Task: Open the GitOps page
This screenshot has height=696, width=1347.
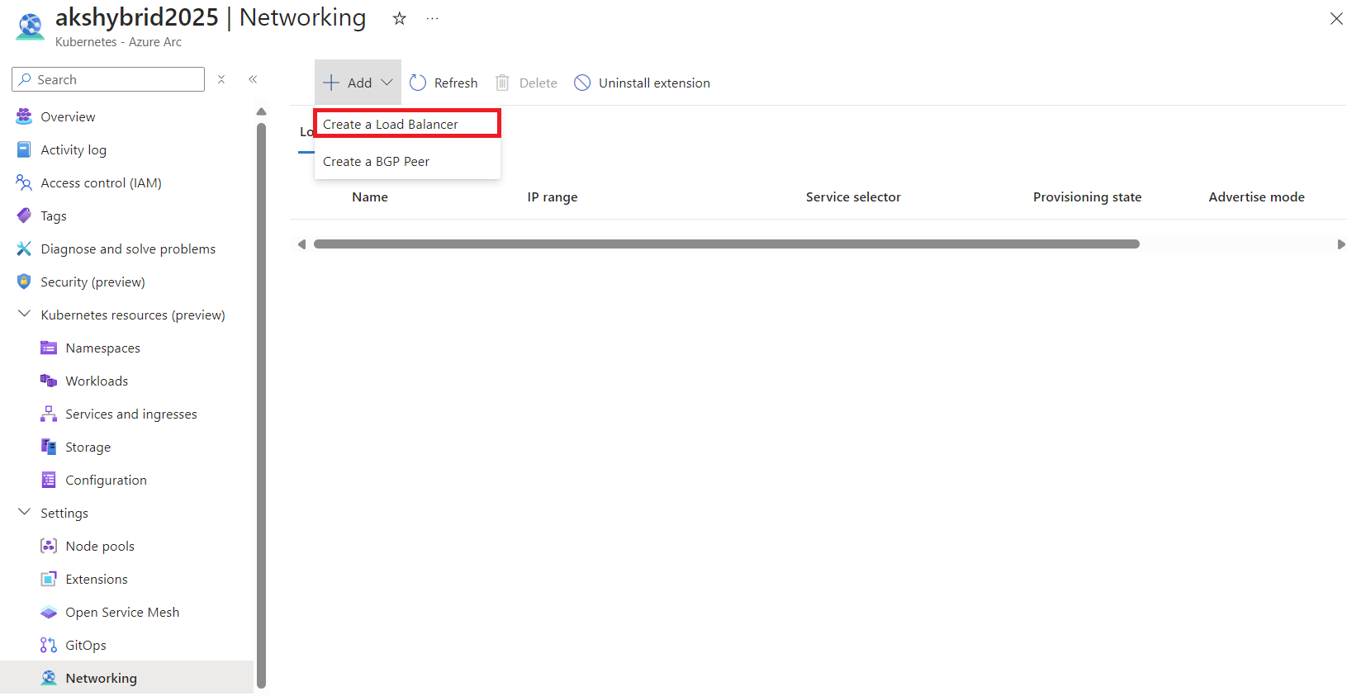Action: coord(86,645)
